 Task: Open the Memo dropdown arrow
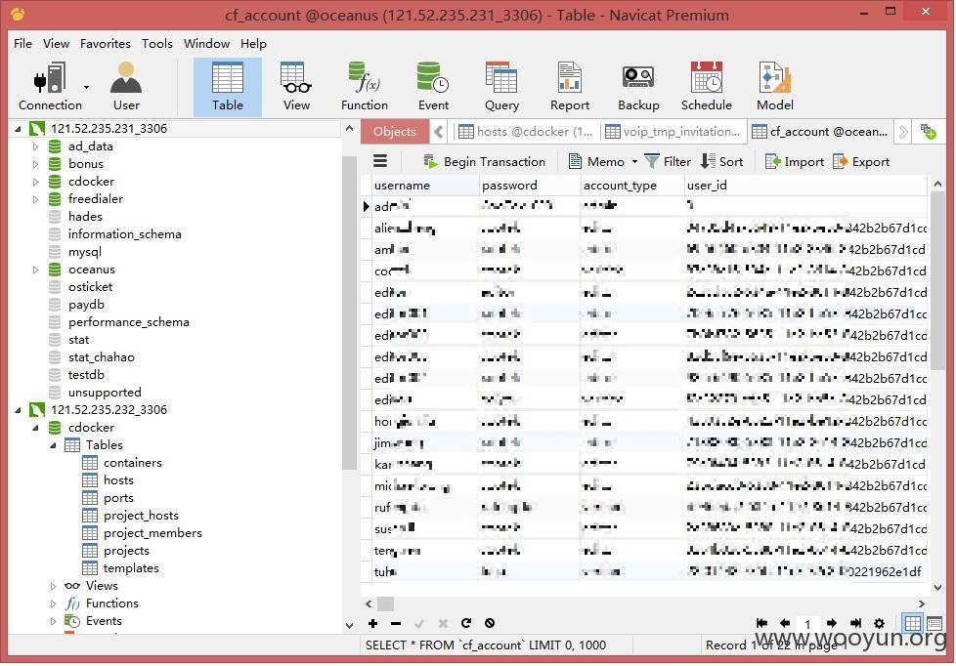[x=634, y=161]
